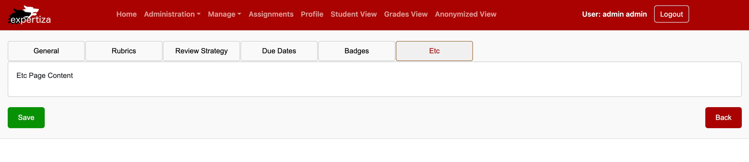
Task: Select Anonymized View in the navbar
Action: pyautogui.click(x=465, y=14)
